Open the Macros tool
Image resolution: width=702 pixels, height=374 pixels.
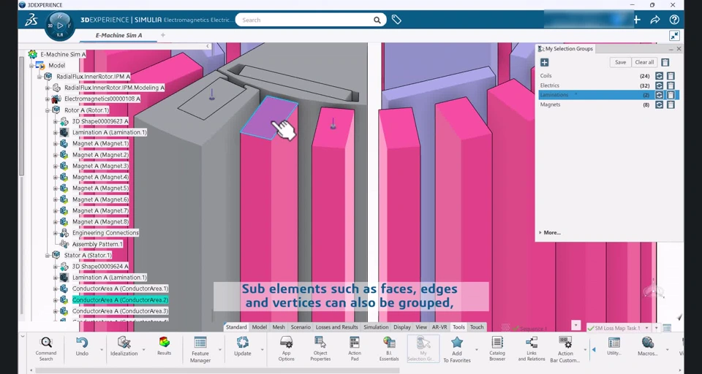[647, 347]
